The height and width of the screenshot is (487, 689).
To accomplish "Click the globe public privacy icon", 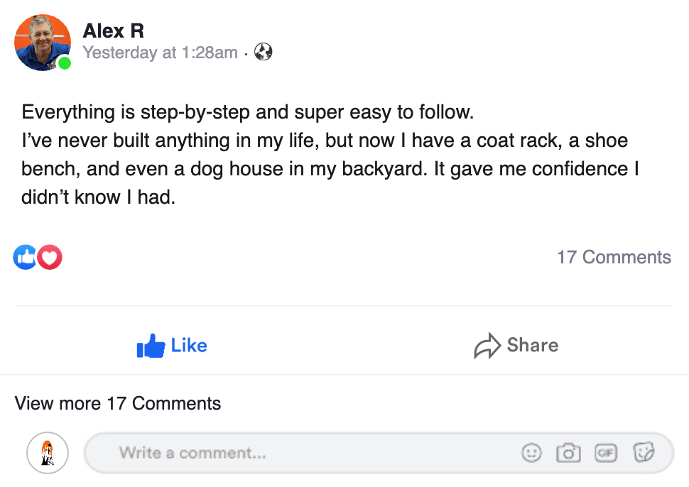I will [x=264, y=53].
